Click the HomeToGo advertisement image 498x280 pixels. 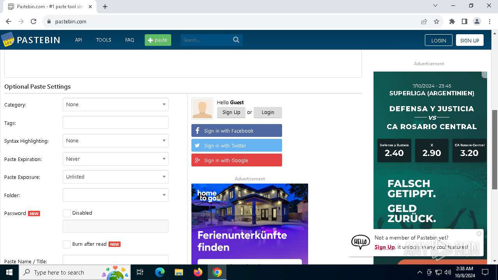tap(250, 224)
